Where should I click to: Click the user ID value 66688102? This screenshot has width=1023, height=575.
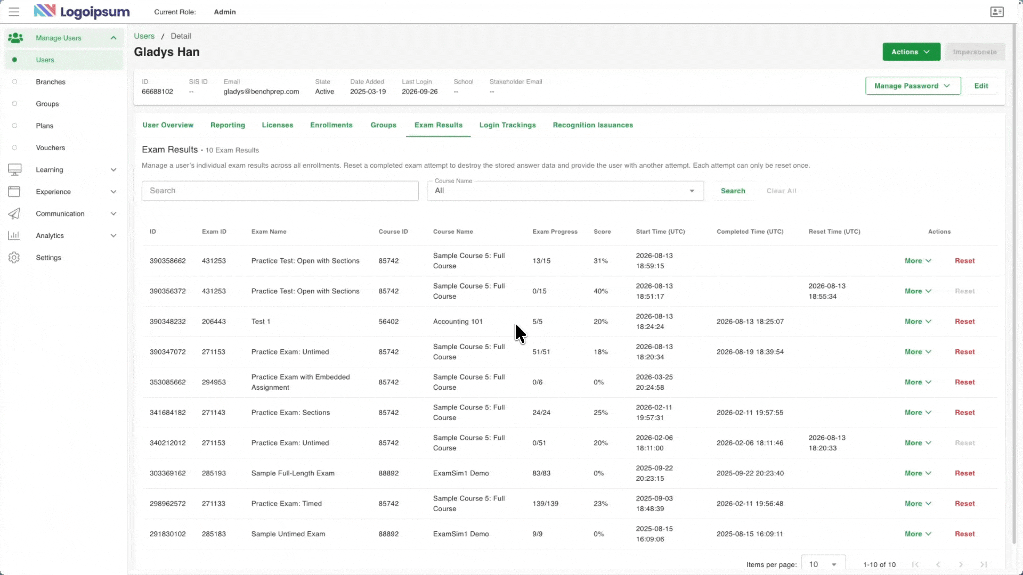157,92
